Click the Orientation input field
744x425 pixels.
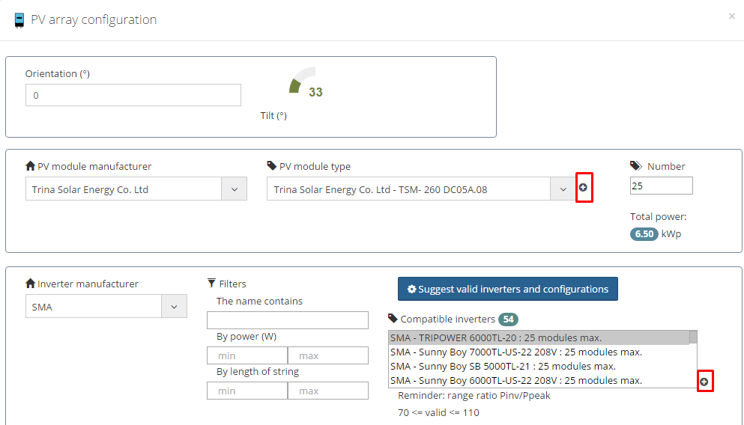[133, 95]
